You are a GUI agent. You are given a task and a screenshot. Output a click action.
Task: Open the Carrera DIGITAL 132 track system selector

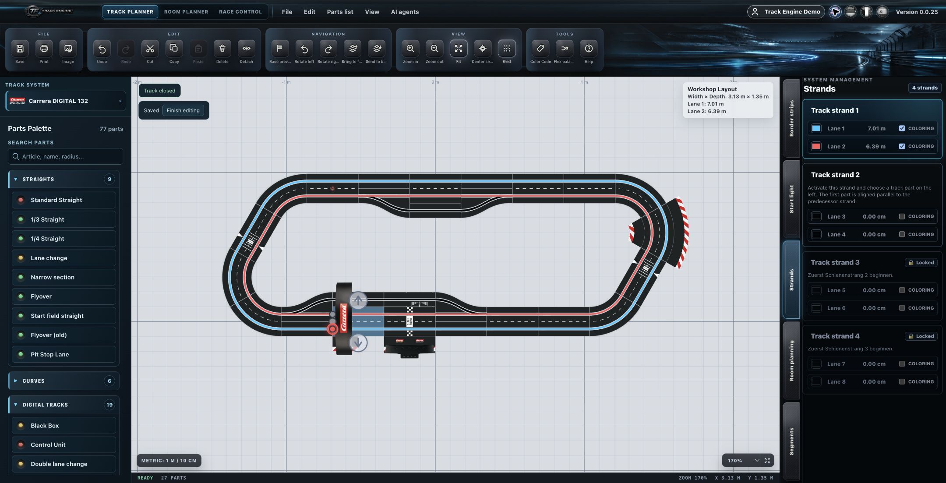coord(66,101)
